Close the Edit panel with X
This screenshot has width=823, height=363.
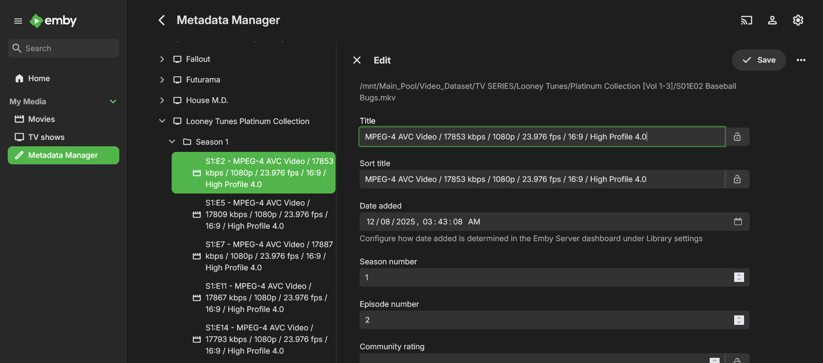(x=357, y=60)
